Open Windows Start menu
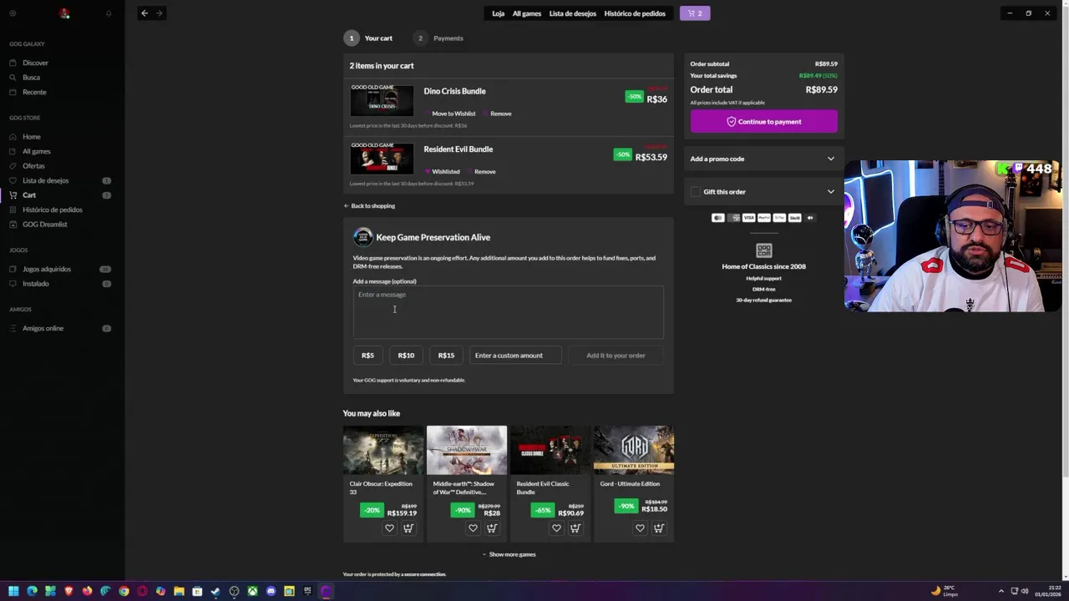This screenshot has width=1069, height=601. pyautogui.click(x=13, y=591)
